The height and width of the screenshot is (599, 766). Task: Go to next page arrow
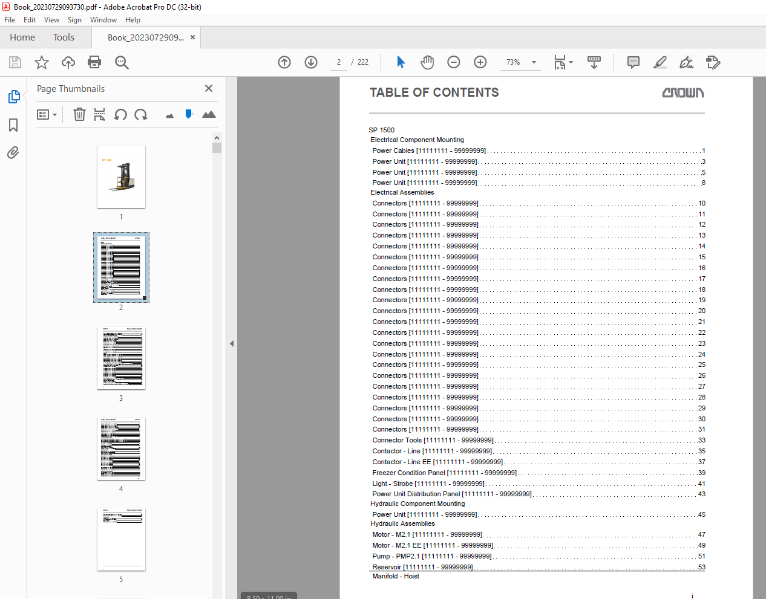(311, 62)
